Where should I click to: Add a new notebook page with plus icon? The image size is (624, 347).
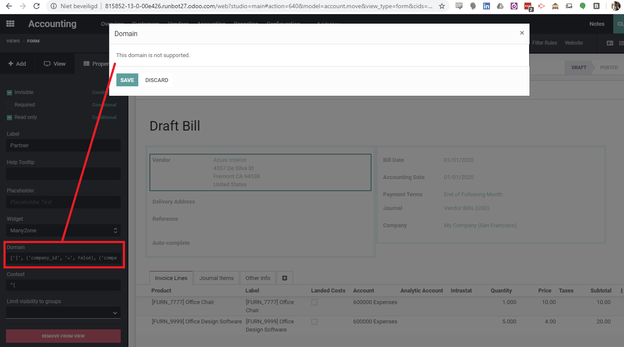click(x=285, y=277)
